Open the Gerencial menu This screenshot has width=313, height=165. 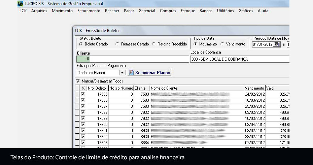(x=147, y=11)
